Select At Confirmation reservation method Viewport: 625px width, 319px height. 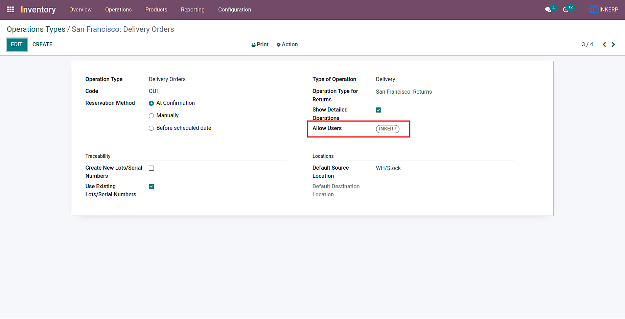coord(152,103)
